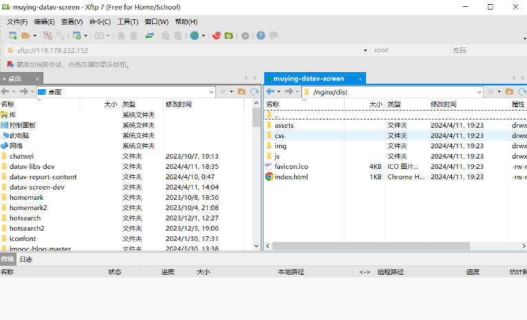Launch Xshell via red swirl icon
Viewport: 527px width, 320px height.
tap(217, 35)
